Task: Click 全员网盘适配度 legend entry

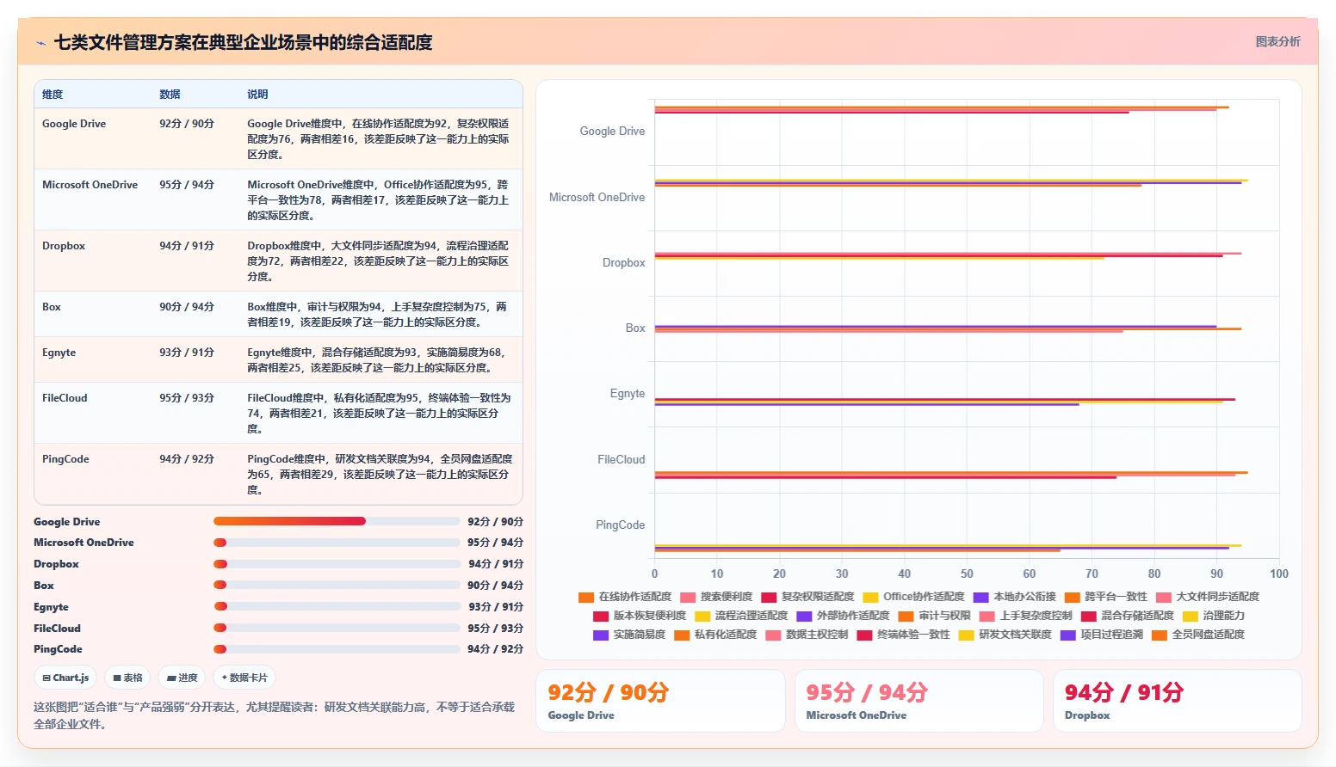Action: point(1198,635)
